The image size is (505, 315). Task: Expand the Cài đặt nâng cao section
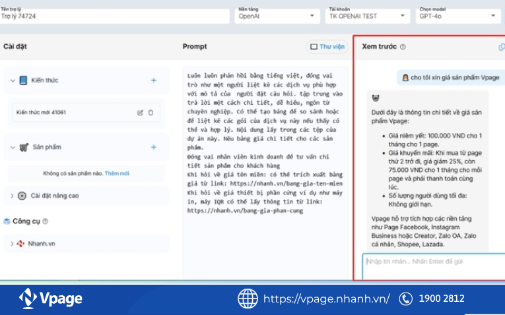pos(12,196)
